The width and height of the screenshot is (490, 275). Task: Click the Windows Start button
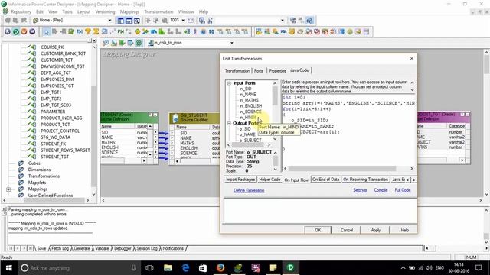click(x=8, y=267)
